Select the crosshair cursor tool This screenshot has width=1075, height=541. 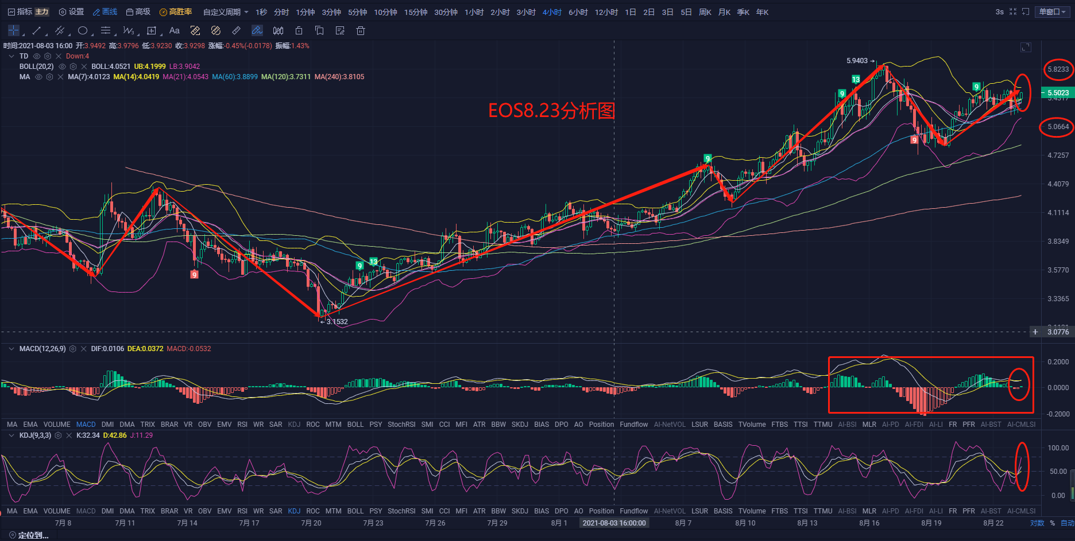pos(14,30)
